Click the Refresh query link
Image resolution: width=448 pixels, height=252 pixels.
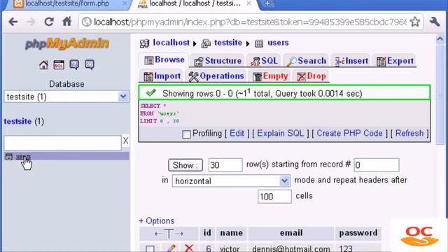pos(409,133)
